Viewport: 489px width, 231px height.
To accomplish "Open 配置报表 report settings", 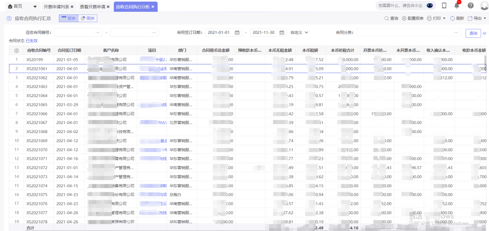I will click(x=412, y=18).
